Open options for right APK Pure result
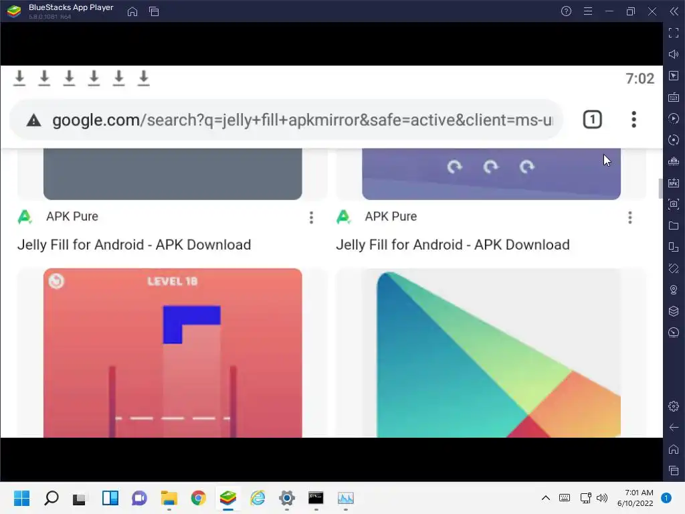The width and height of the screenshot is (685, 514). tap(630, 218)
